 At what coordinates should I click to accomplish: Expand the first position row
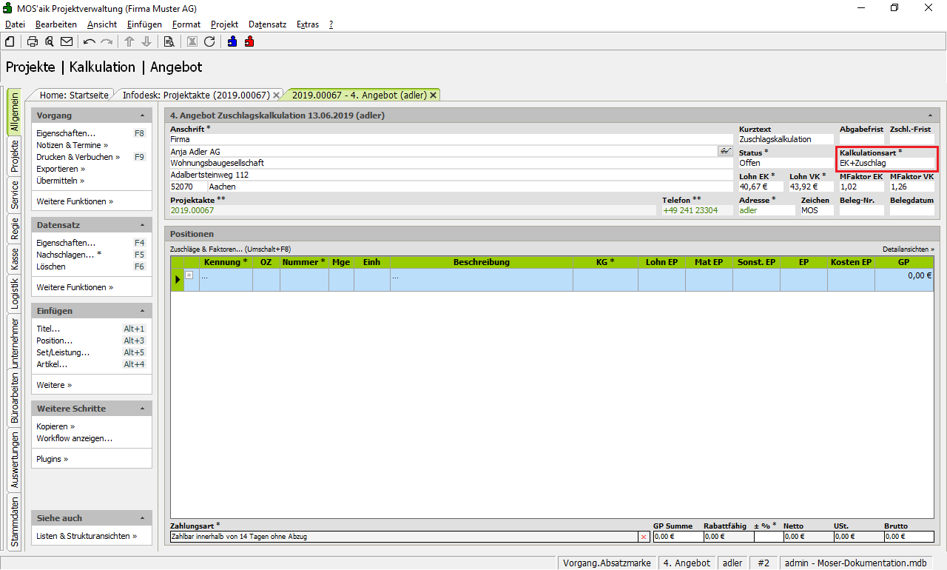[189, 275]
